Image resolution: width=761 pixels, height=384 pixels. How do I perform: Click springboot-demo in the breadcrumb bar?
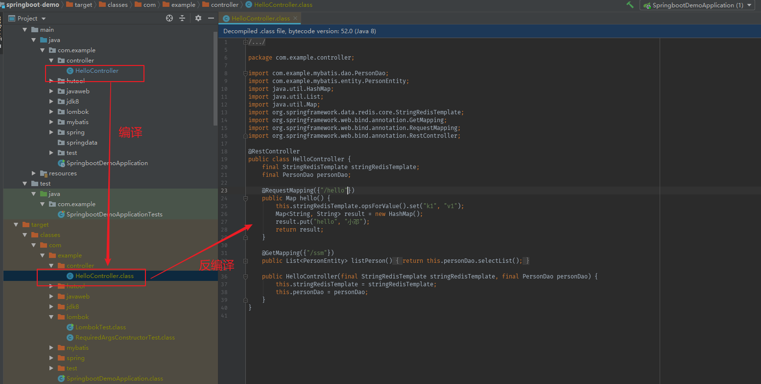click(x=32, y=4)
